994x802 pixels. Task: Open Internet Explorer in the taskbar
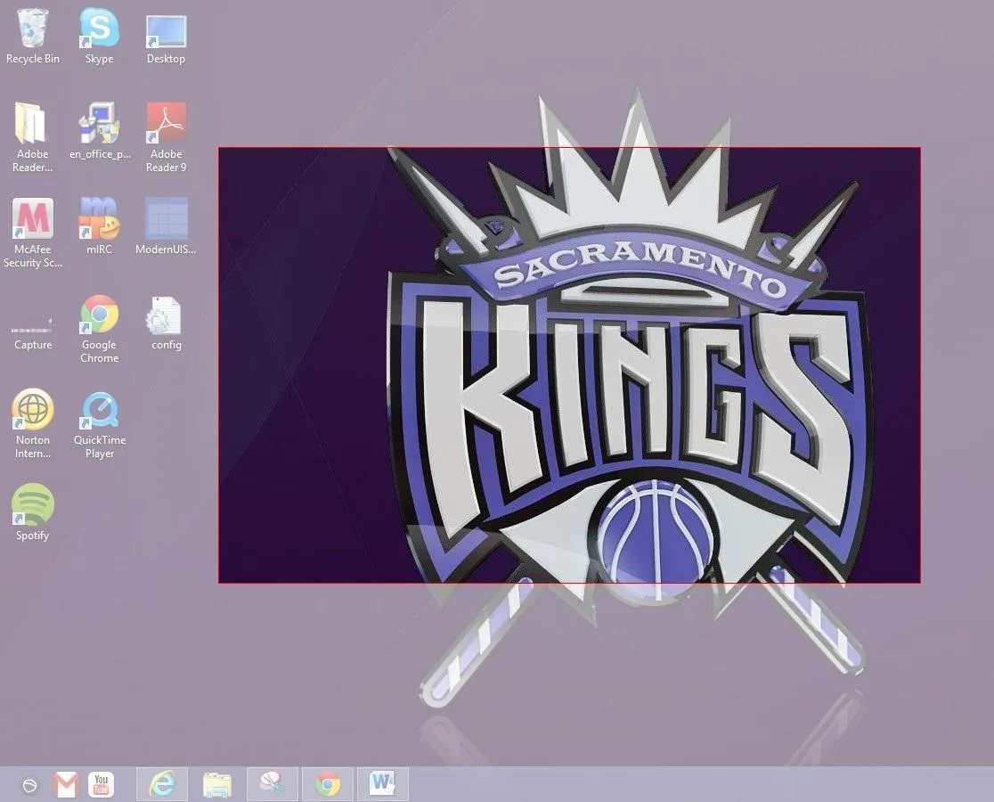pos(161,785)
